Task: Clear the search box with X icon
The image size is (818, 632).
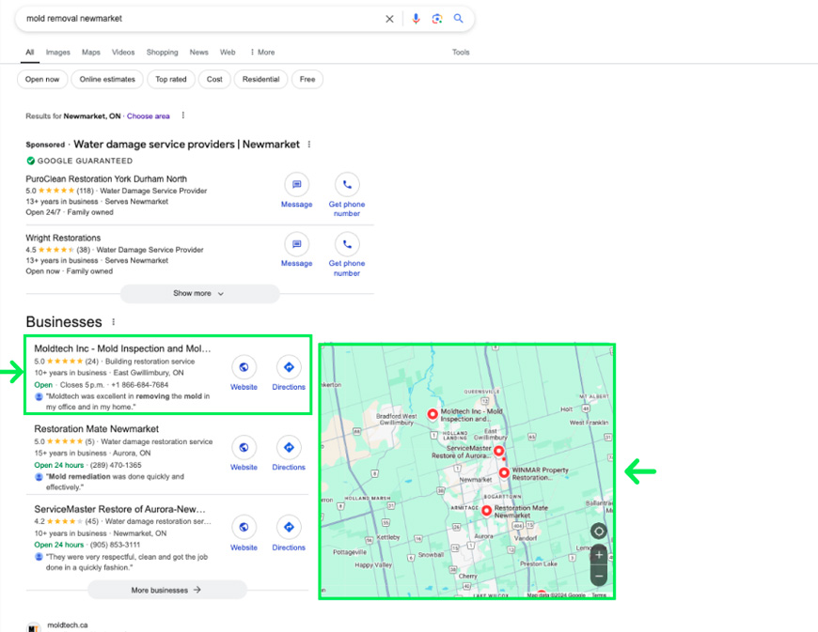Action: (x=390, y=19)
